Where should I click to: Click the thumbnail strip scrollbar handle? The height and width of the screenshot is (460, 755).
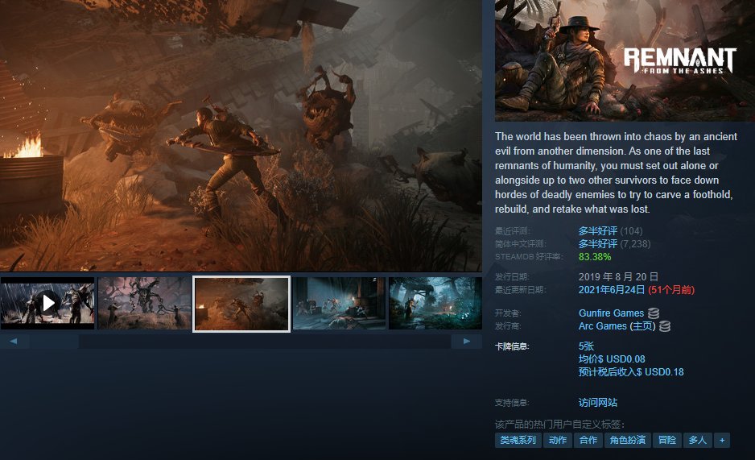coord(55,341)
